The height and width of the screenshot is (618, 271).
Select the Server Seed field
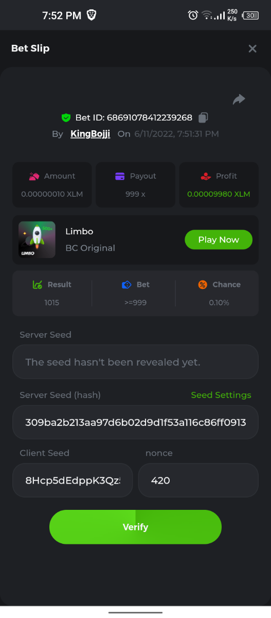[135, 362]
